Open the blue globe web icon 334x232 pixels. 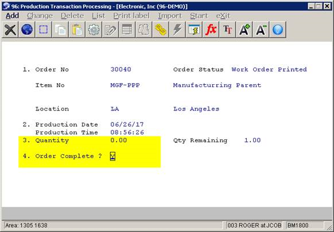coord(27,30)
